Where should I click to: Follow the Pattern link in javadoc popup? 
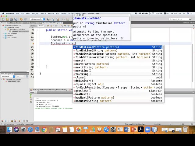tap(119, 23)
